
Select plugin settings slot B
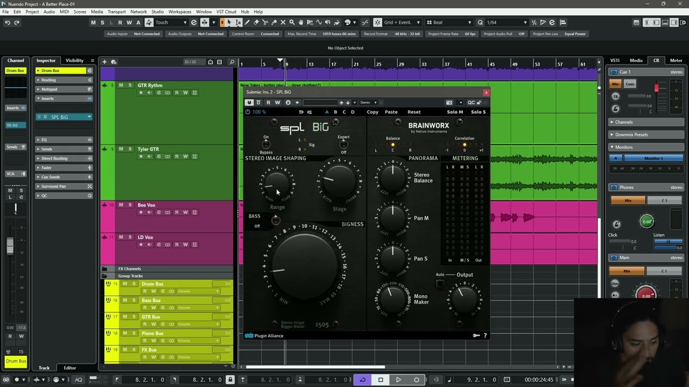point(335,112)
